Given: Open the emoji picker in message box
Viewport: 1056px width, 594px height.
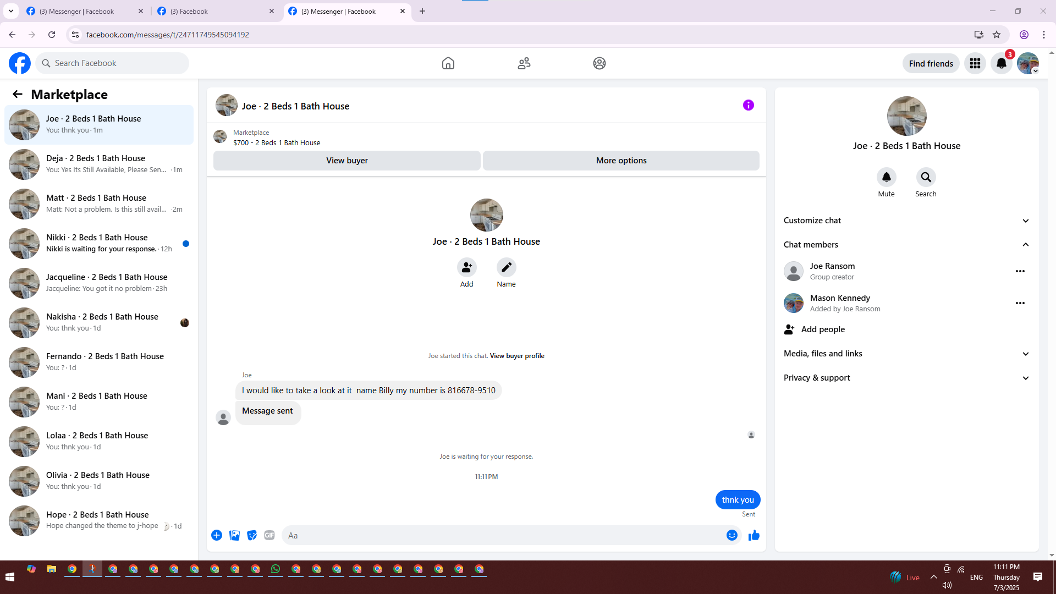Looking at the screenshot, I should click(x=732, y=535).
